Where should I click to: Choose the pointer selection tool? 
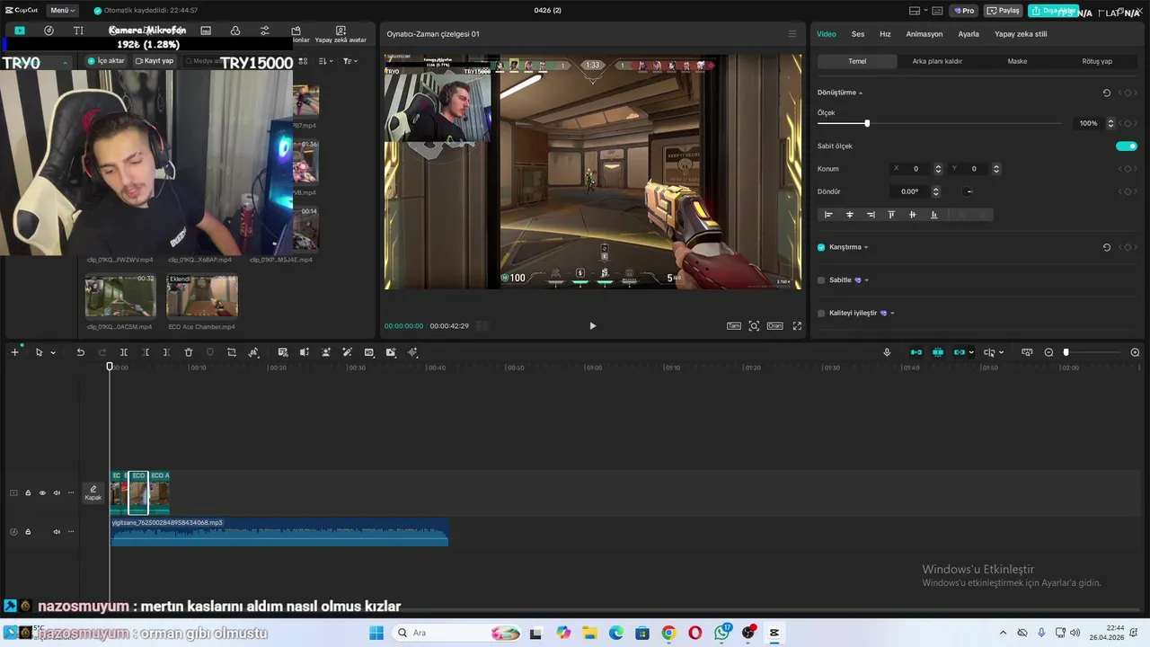[x=39, y=352]
